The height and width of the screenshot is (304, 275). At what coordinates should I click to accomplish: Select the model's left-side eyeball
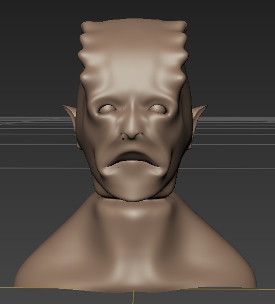pos(107,109)
